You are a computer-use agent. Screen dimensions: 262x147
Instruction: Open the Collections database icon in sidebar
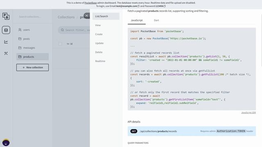click(6, 30)
